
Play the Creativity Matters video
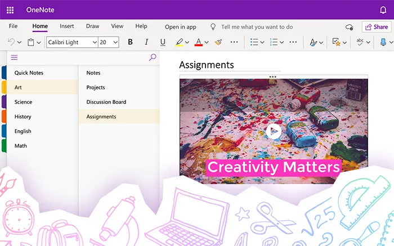273,131
